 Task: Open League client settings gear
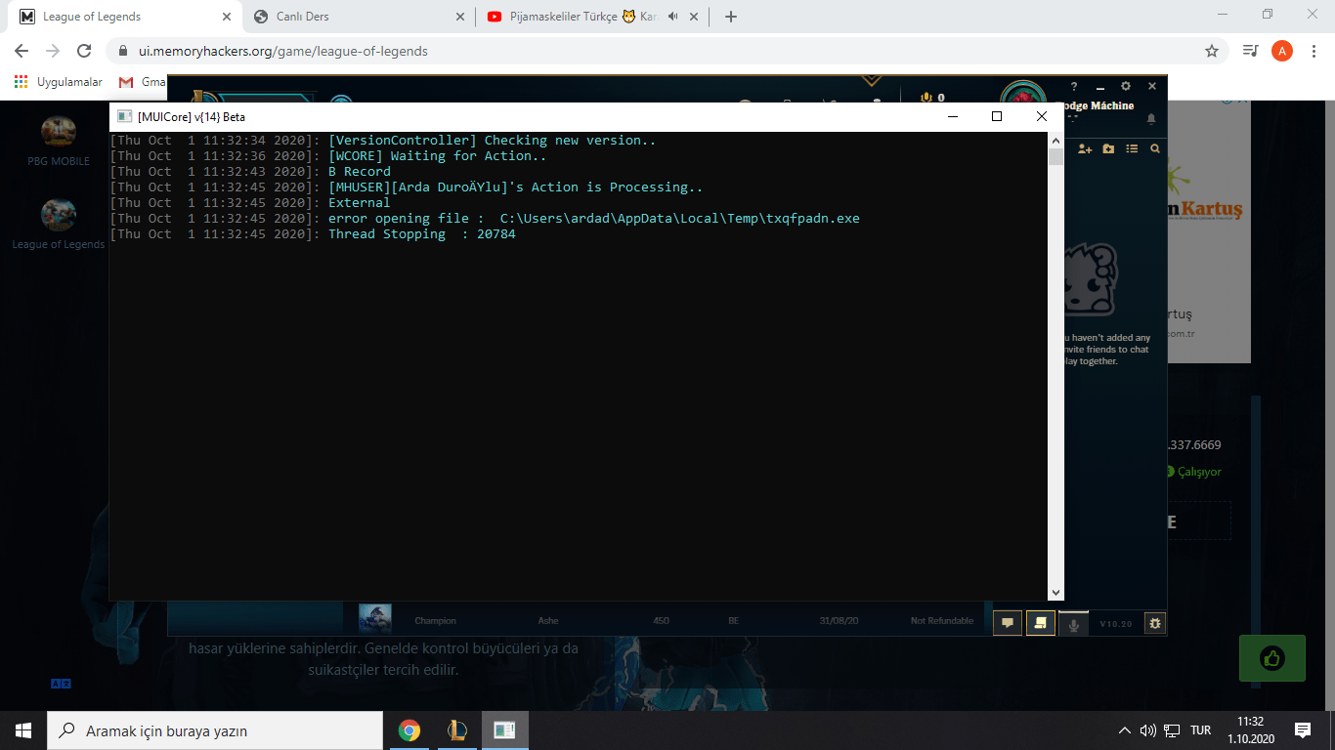pyautogui.click(x=1126, y=87)
